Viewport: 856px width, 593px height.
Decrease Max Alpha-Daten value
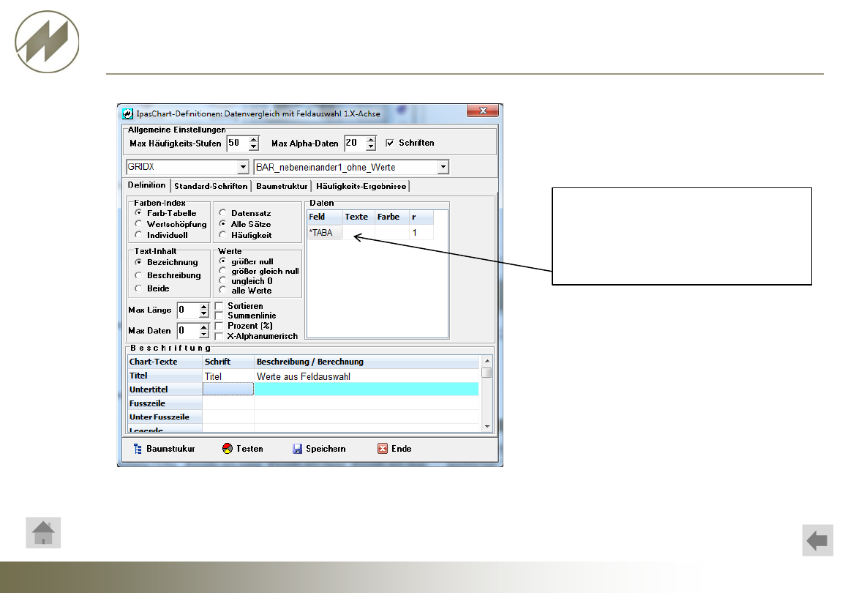coord(371,147)
